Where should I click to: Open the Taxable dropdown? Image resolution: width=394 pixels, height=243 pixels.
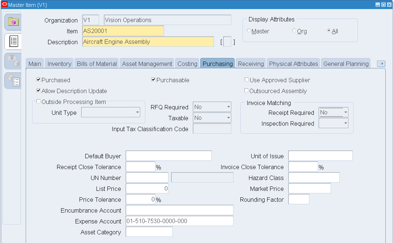tap(212, 118)
